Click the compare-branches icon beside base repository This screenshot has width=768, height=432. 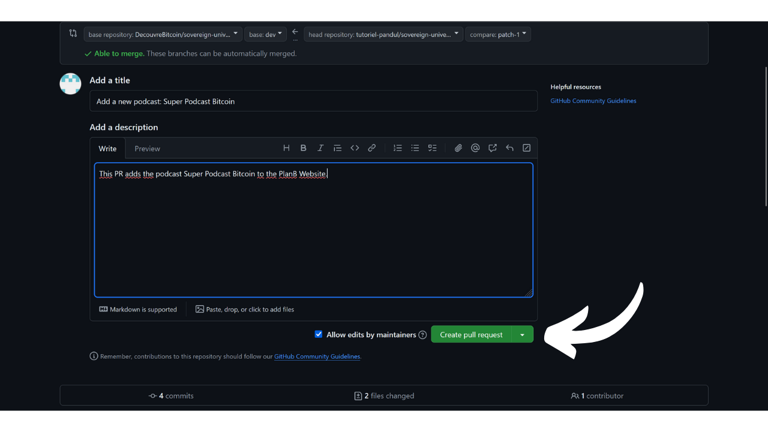pyautogui.click(x=73, y=34)
